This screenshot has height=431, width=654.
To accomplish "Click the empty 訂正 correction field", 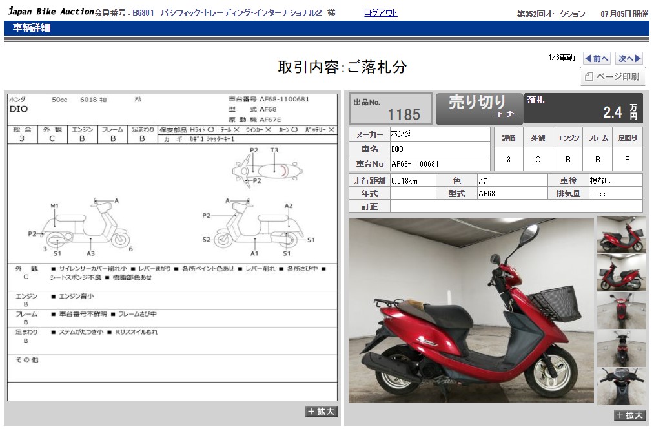I will coord(516,206).
